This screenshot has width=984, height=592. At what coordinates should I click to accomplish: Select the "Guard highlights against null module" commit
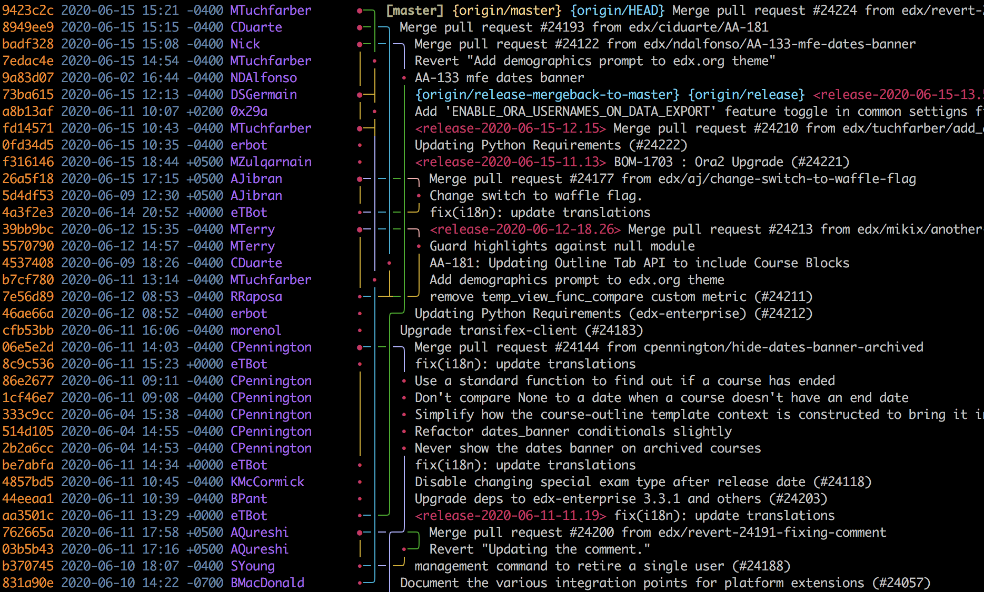click(562, 246)
